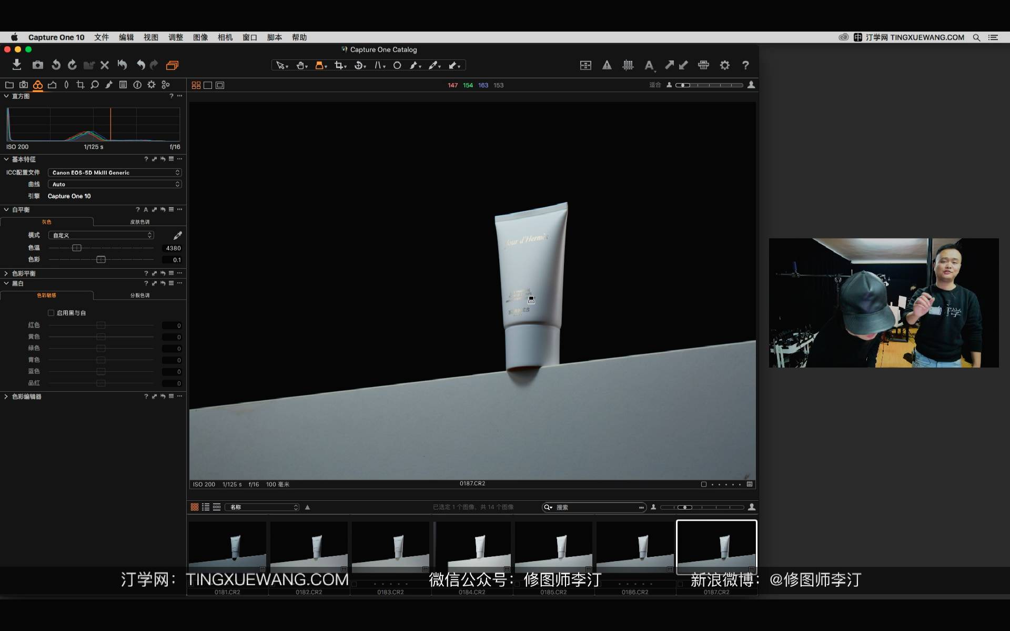Image resolution: width=1010 pixels, height=631 pixels.
Task: Select the white balance picker cursor tool
Action: pos(435,65)
